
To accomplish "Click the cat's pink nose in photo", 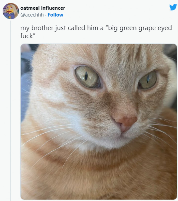I will point(125,121).
